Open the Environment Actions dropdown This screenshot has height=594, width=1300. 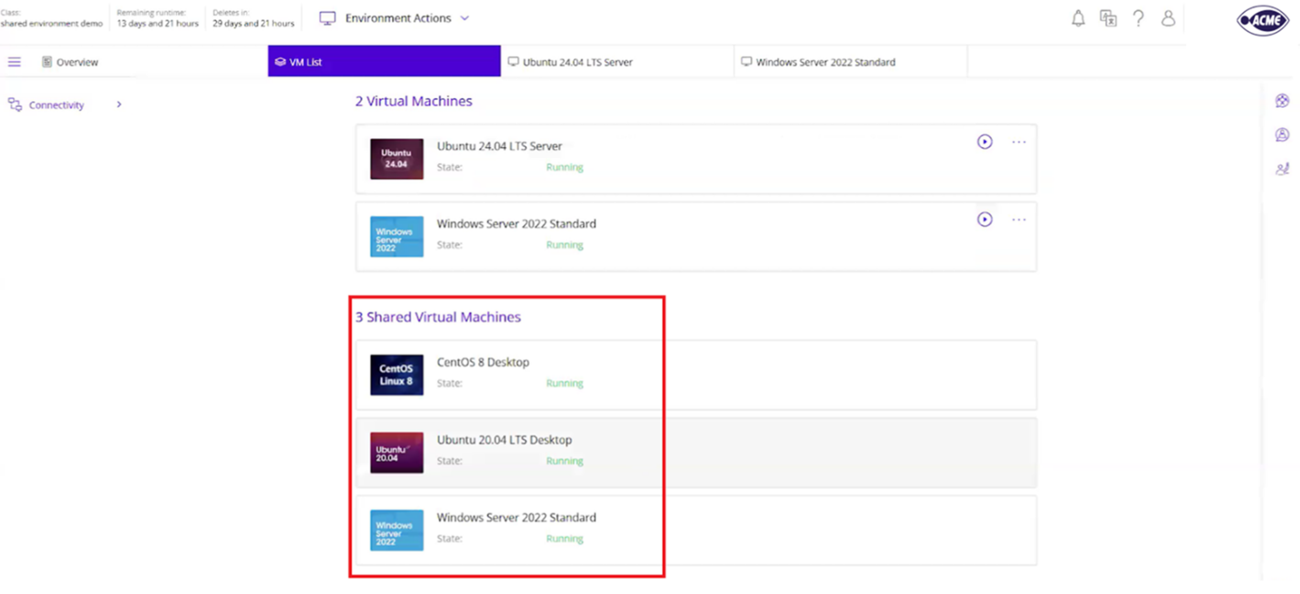397,18
